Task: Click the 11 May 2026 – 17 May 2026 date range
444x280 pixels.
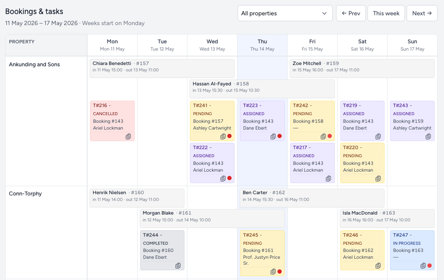Action: tap(41, 23)
